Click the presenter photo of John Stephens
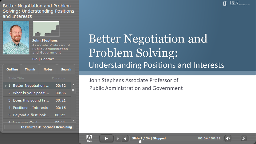The image size is (256, 144). point(16,38)
